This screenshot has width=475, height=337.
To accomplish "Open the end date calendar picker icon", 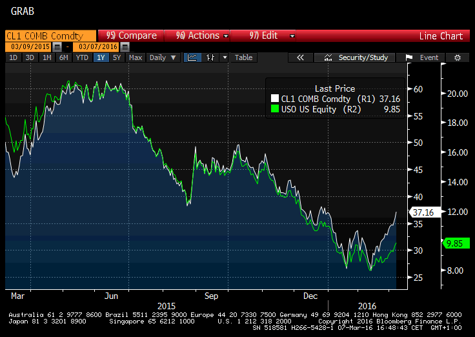I will (x=125, y=47).
